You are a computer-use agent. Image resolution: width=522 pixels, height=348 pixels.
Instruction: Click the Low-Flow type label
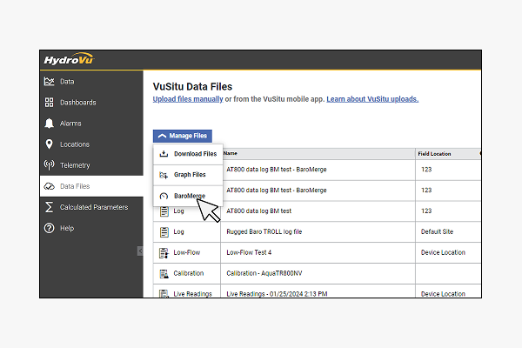coord(187,253)
